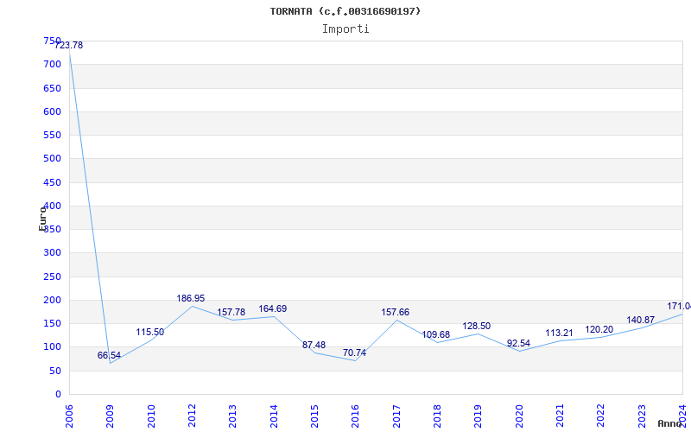
Task: Click the 300 y-axis tick label
Action: tap(52, 253)
